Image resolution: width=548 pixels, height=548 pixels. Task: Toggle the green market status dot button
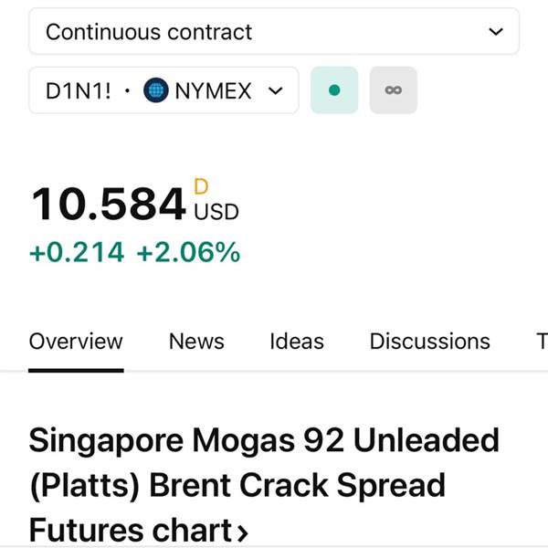tap(334, 90)
